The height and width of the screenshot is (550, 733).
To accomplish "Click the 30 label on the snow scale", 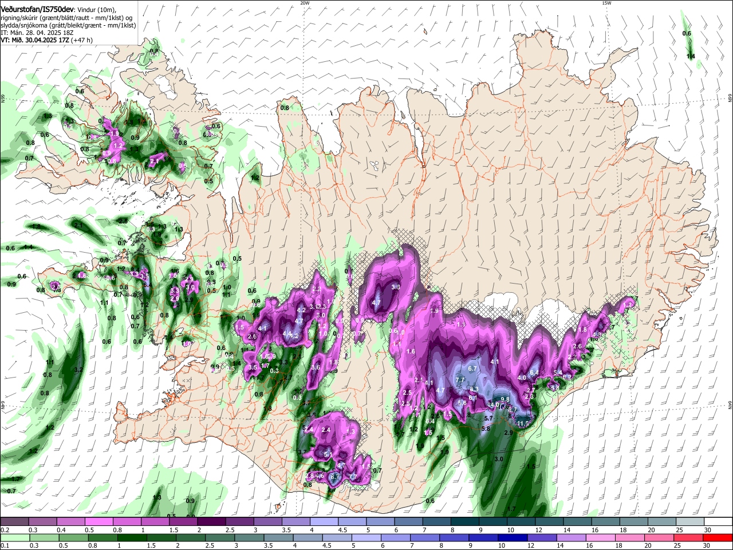I will [x=708, y=530].
